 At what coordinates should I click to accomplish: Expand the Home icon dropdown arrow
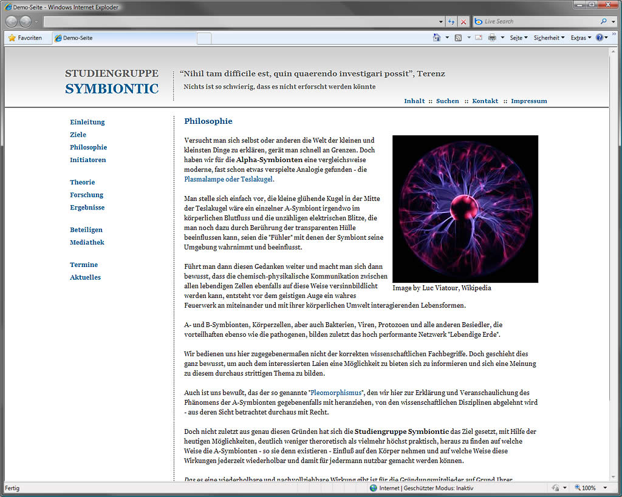point(447,38)
